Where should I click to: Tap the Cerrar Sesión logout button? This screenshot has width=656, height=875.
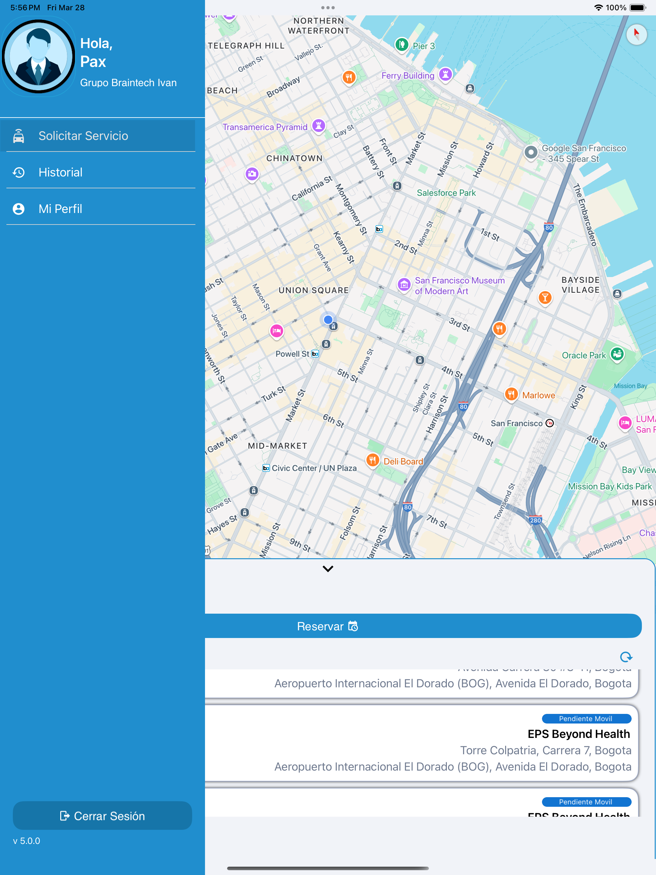[102, 816]
